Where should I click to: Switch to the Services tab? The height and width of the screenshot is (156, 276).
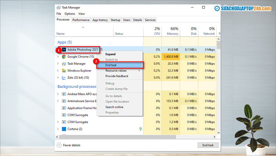(150, 20)
